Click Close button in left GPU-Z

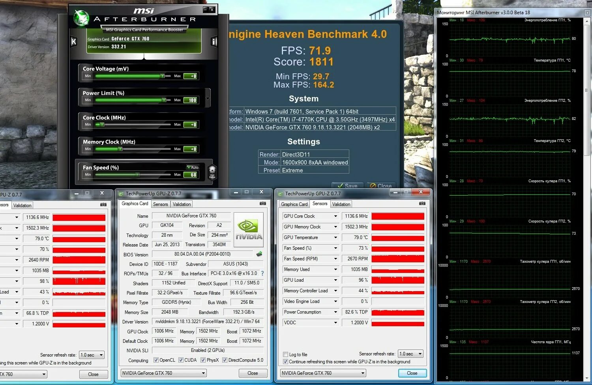(x=93, y=374)
